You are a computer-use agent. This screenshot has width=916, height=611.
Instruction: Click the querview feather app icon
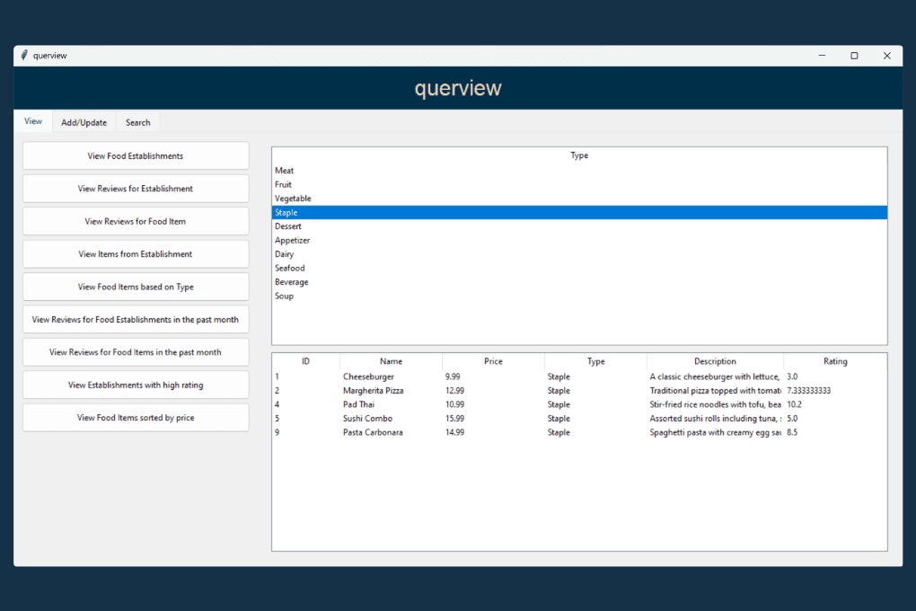click(x=24, y=56)
